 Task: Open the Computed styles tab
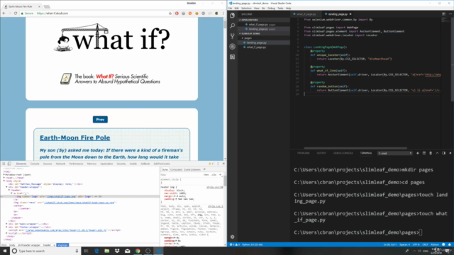coord(176,169)
